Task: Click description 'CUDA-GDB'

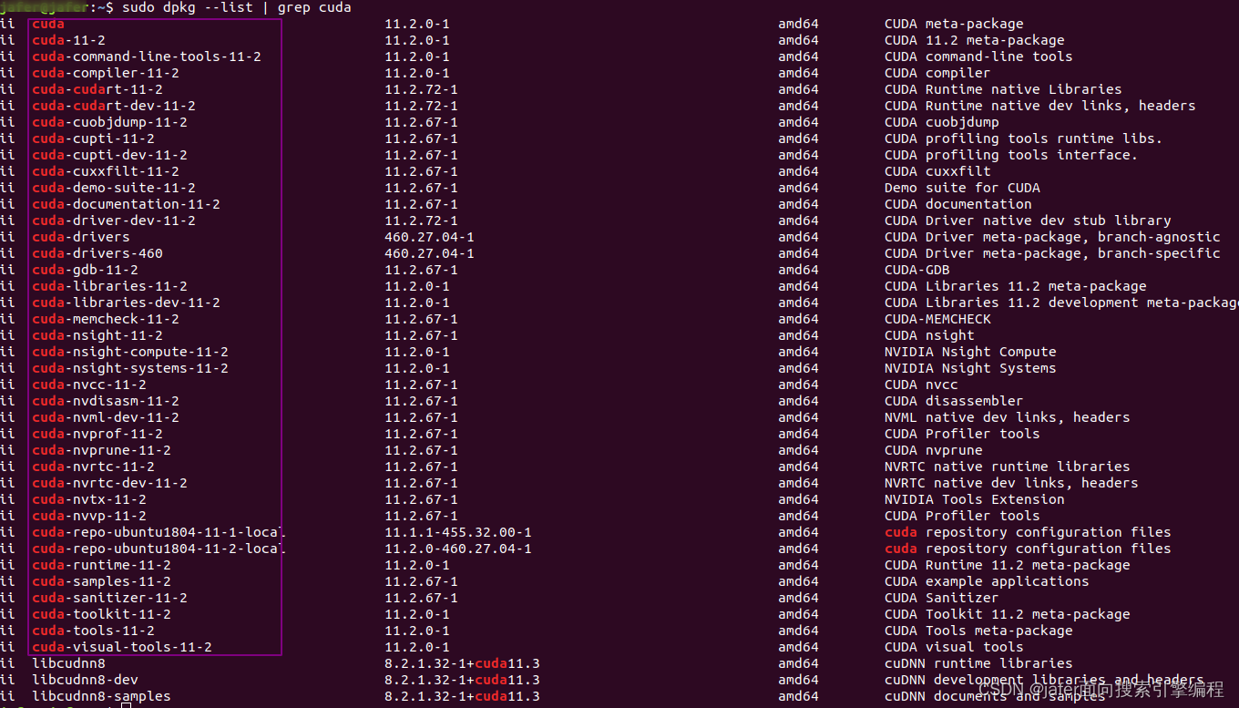Action: (917, 270)
